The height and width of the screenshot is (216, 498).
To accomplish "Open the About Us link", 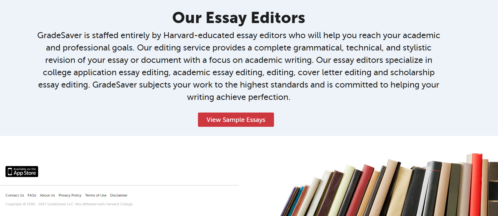I will pyautogui.click(x=47, y=195).
